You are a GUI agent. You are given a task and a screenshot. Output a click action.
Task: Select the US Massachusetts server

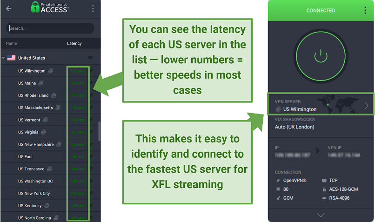click(x=50, y=108)
